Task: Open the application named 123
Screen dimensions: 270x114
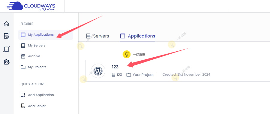Action: 115,67
